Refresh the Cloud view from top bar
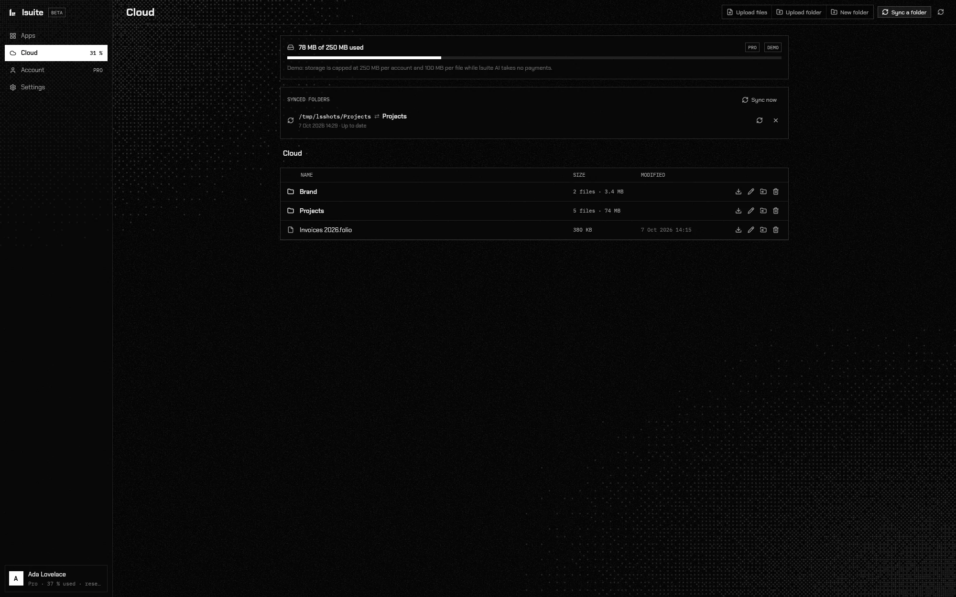 (x=941, y=12)
